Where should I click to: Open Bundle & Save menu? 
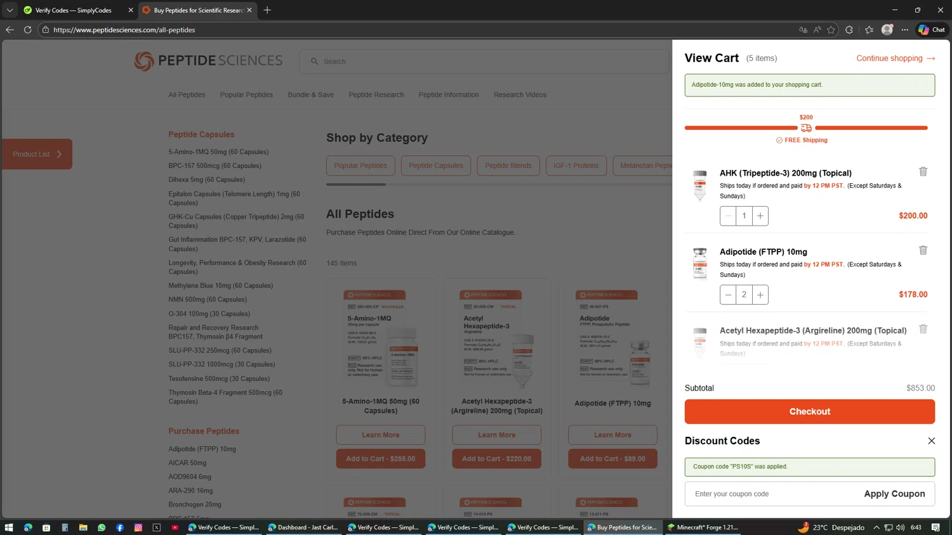click(x=310, y=94)
